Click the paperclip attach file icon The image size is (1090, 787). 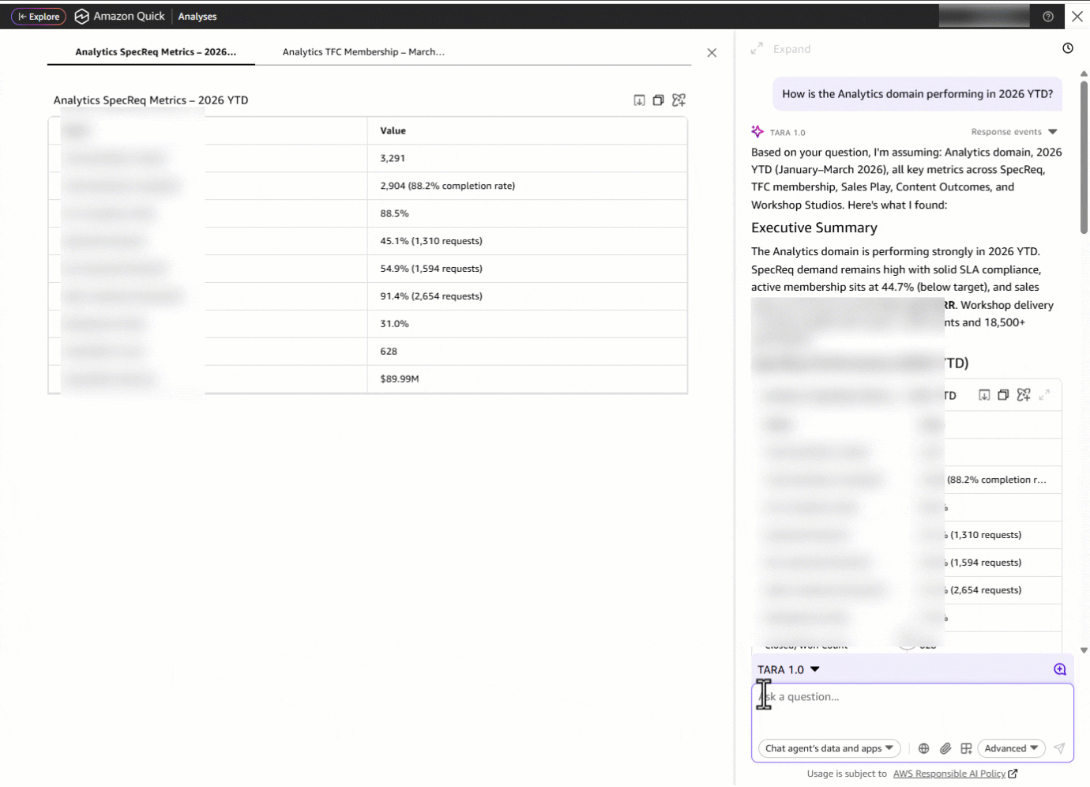tap(945, 748)
